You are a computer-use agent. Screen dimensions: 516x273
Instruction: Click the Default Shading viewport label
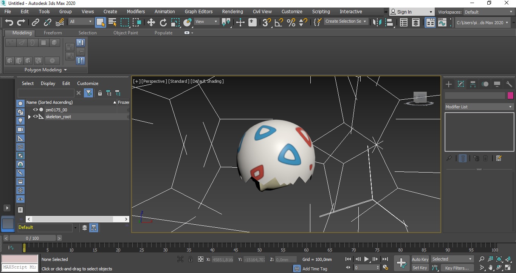click(x=207, y=81)
